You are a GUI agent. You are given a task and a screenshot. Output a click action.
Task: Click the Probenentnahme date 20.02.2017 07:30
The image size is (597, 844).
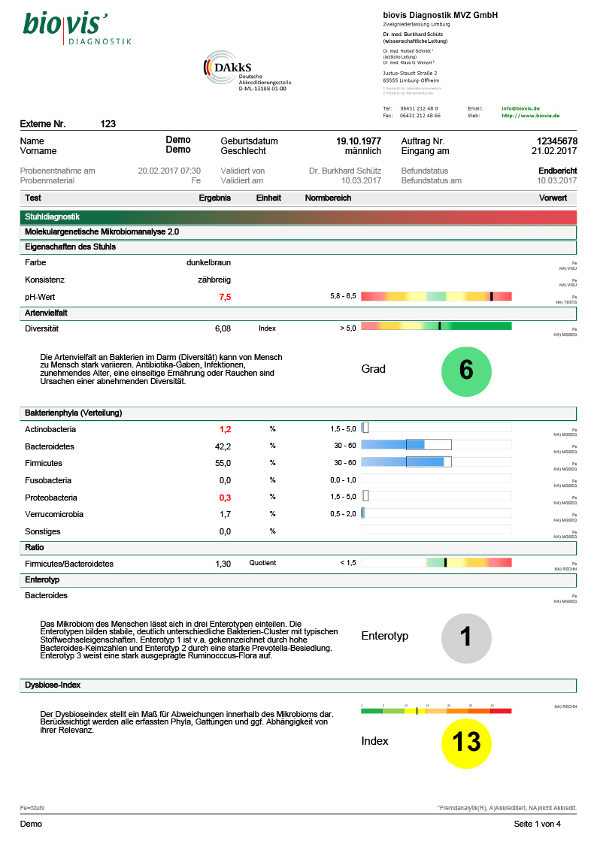pyautogui.click(x=169, y=171)
